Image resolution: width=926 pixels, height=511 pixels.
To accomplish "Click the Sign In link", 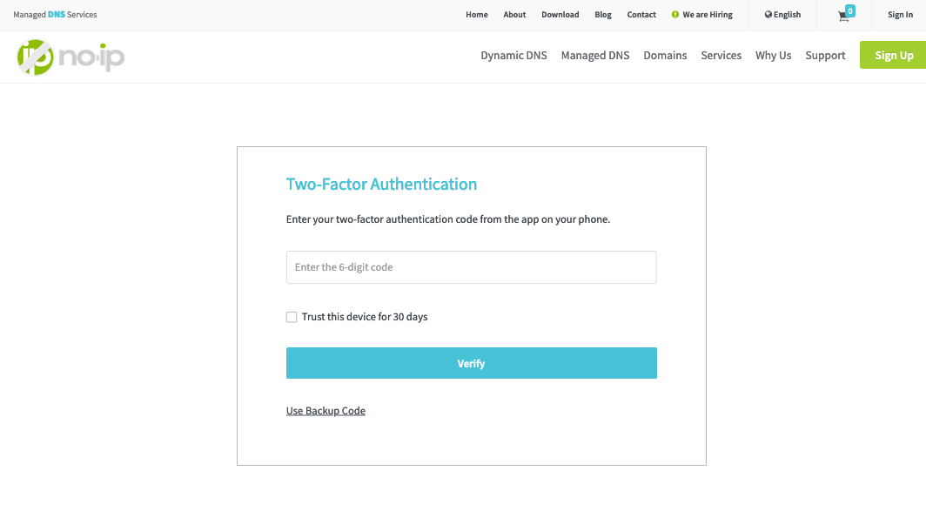I will [900, 14].
